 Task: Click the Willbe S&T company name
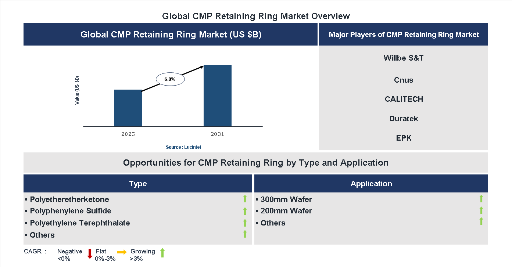click(403, 58)
